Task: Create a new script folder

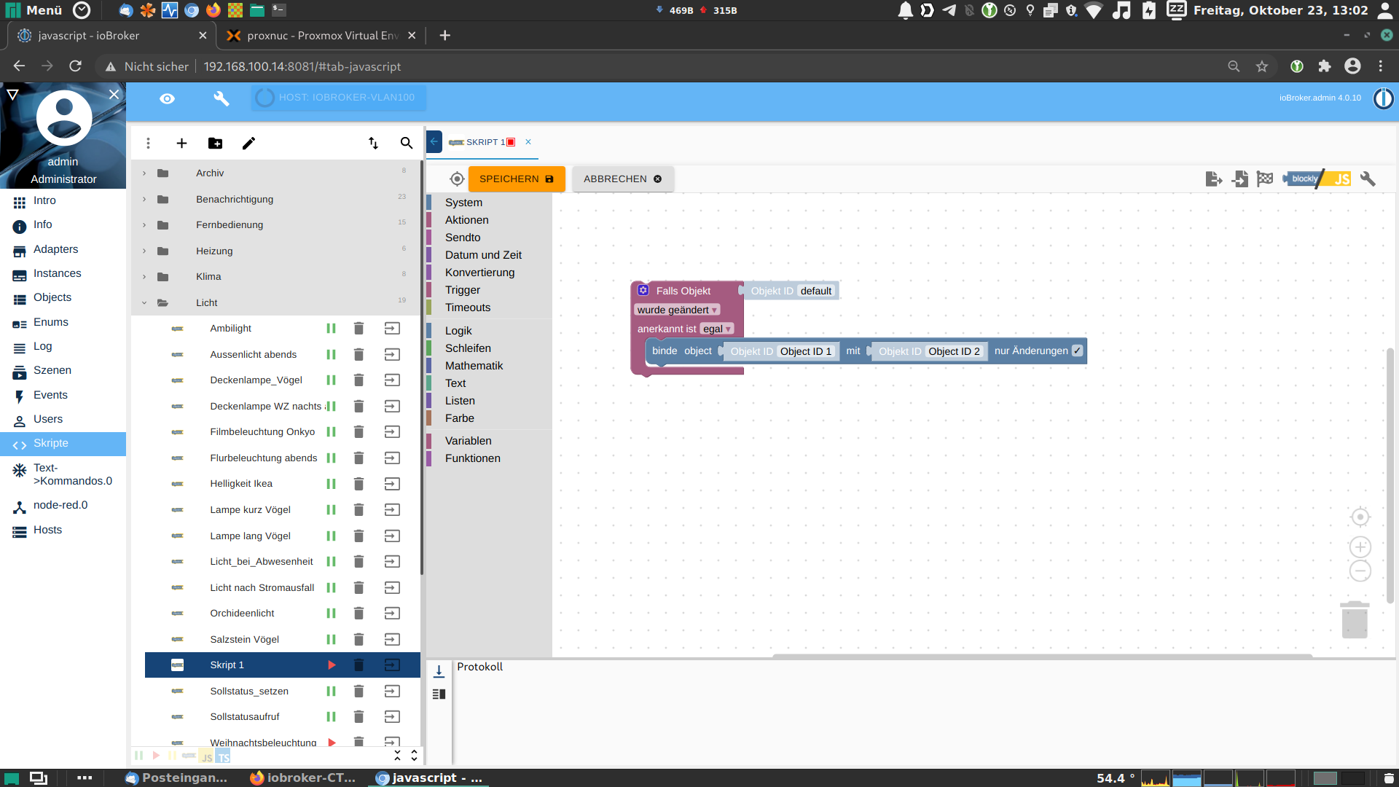Action: 215,144
